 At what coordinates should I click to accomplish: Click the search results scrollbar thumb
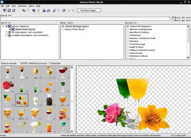coord(72,101)
